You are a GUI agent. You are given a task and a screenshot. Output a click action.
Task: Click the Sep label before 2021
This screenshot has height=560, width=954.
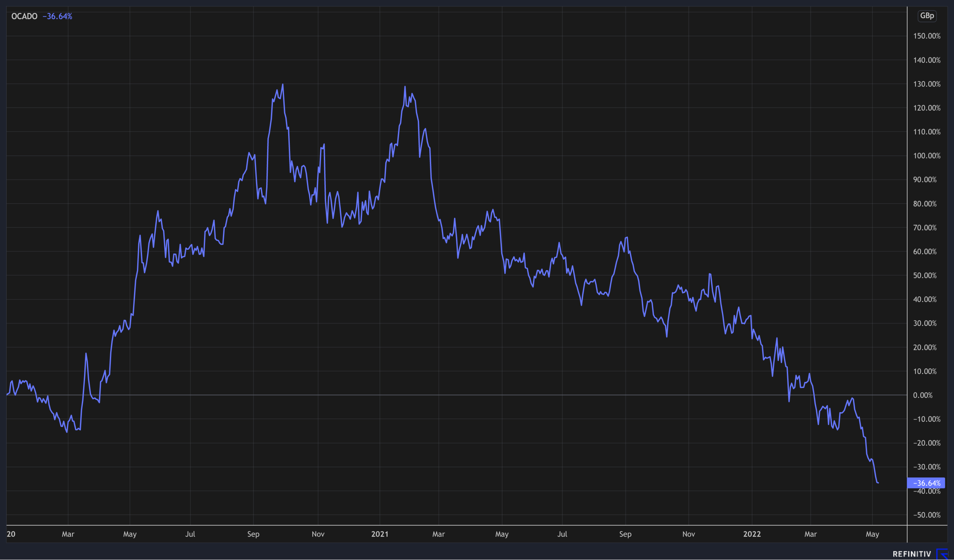click(253, 534)
